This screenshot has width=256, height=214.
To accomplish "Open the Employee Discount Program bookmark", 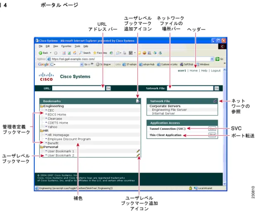I will [x=69, y=139].
